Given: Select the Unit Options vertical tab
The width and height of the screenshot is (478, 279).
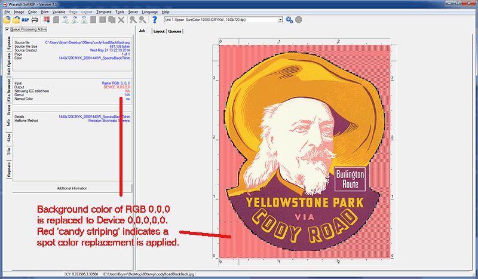Looking at the screenshot, I should coord(9,64).
